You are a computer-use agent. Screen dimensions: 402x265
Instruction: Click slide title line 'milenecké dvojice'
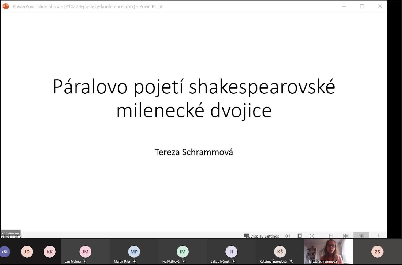(x=194, y=111)
